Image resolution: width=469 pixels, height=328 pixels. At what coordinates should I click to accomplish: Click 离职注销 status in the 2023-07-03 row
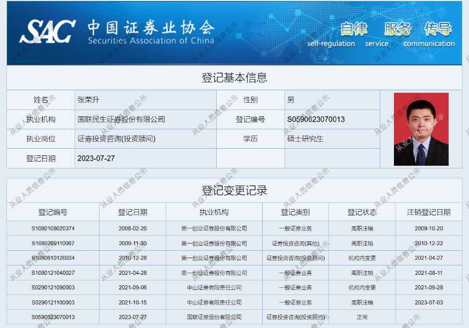(x=362, y=302)
